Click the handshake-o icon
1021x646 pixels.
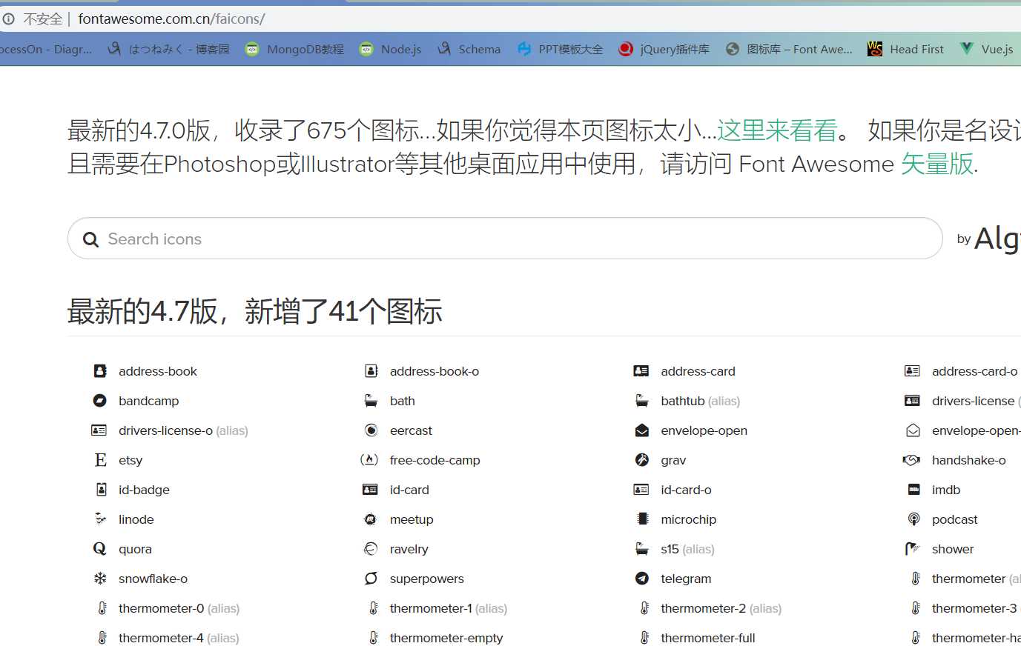tap(911, 460)
